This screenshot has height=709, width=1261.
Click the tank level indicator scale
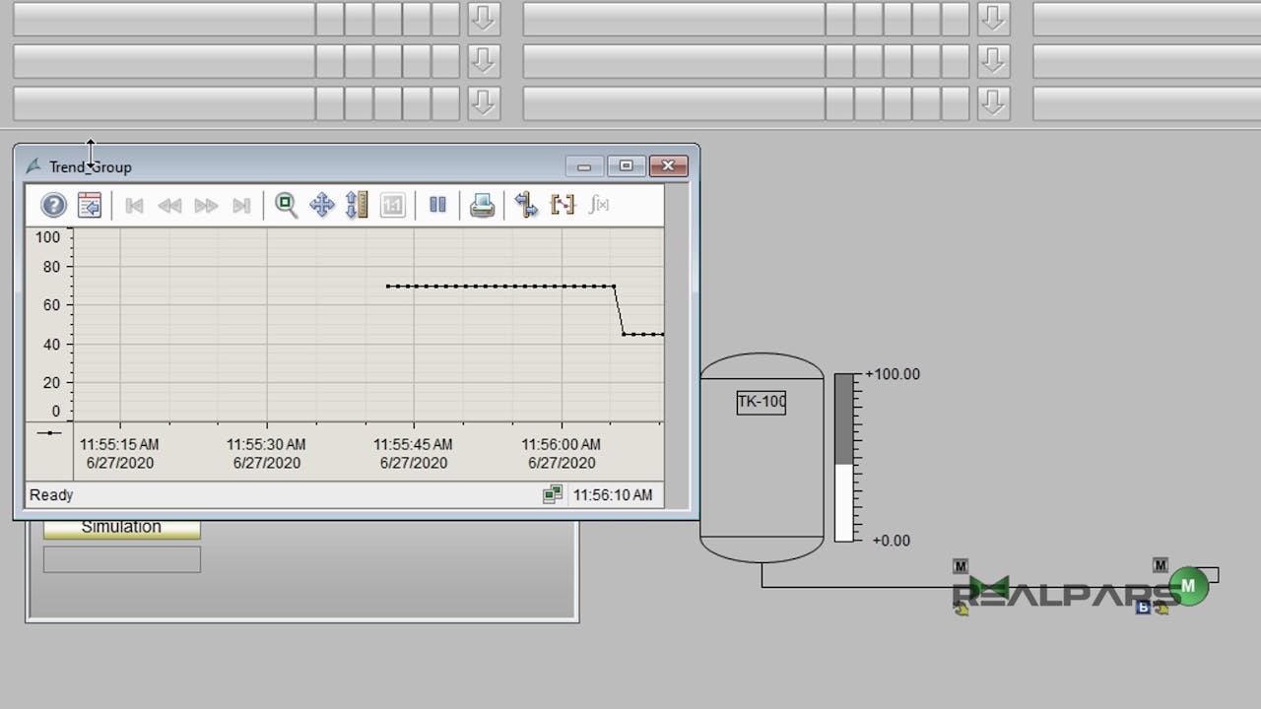pyautogui.click(x=843, y=457)
